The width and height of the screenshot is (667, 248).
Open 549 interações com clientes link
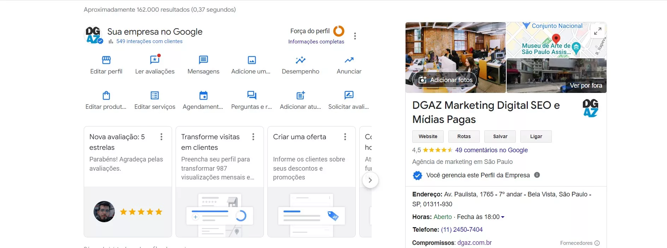(x=149, y=41)
